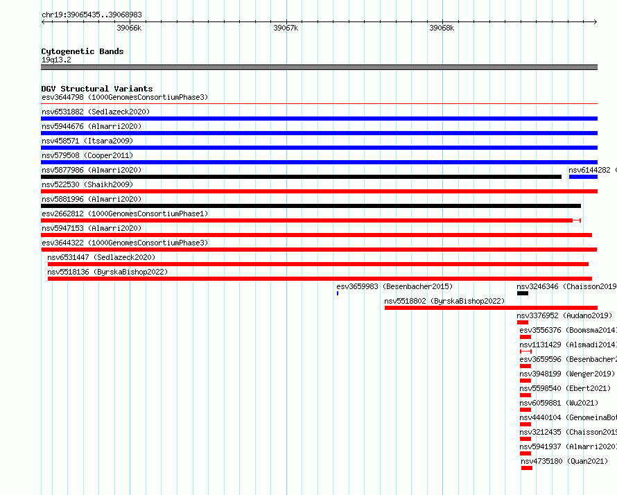Viewport: 617px width, 495px height.
Task: Open variant nsv3376952 (Audano2019)
Action: click(564, 315)
